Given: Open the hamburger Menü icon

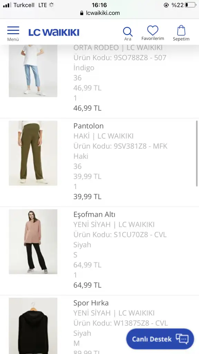Looking at the screenshot, I should [x=13, y=30].
